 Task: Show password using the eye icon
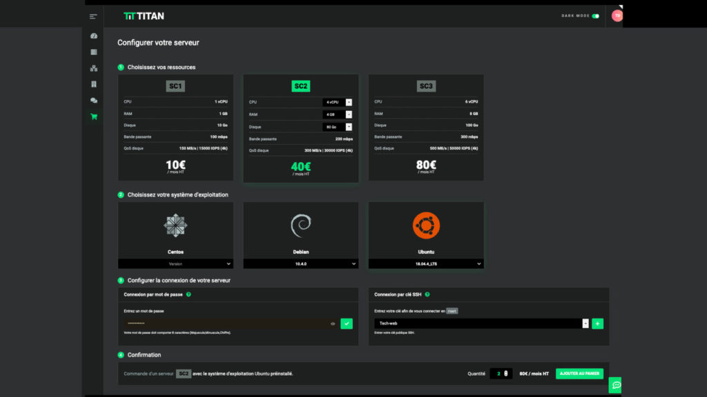(333, 323)
